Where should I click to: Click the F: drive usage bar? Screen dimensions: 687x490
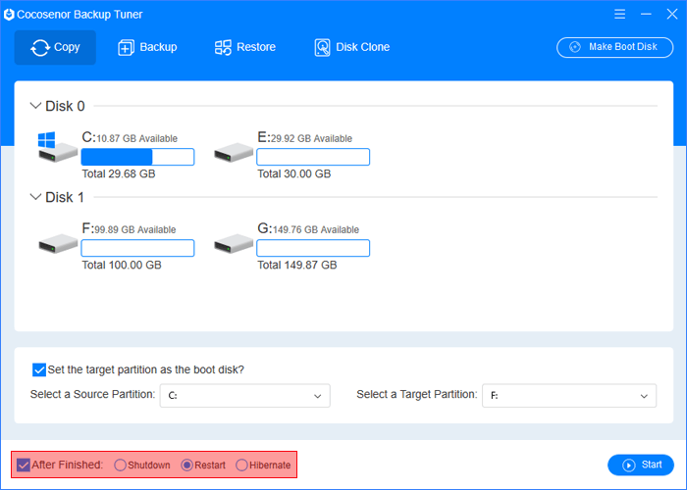pyautogui.click(x=137, y=248)
